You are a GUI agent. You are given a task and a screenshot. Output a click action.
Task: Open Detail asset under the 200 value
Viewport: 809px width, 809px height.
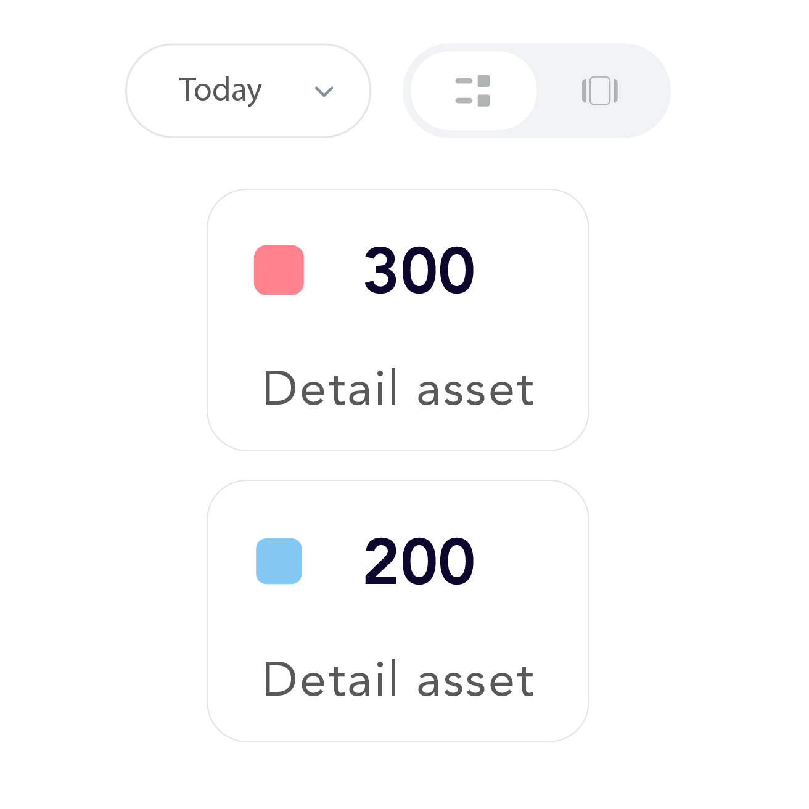tap(398, 680)
